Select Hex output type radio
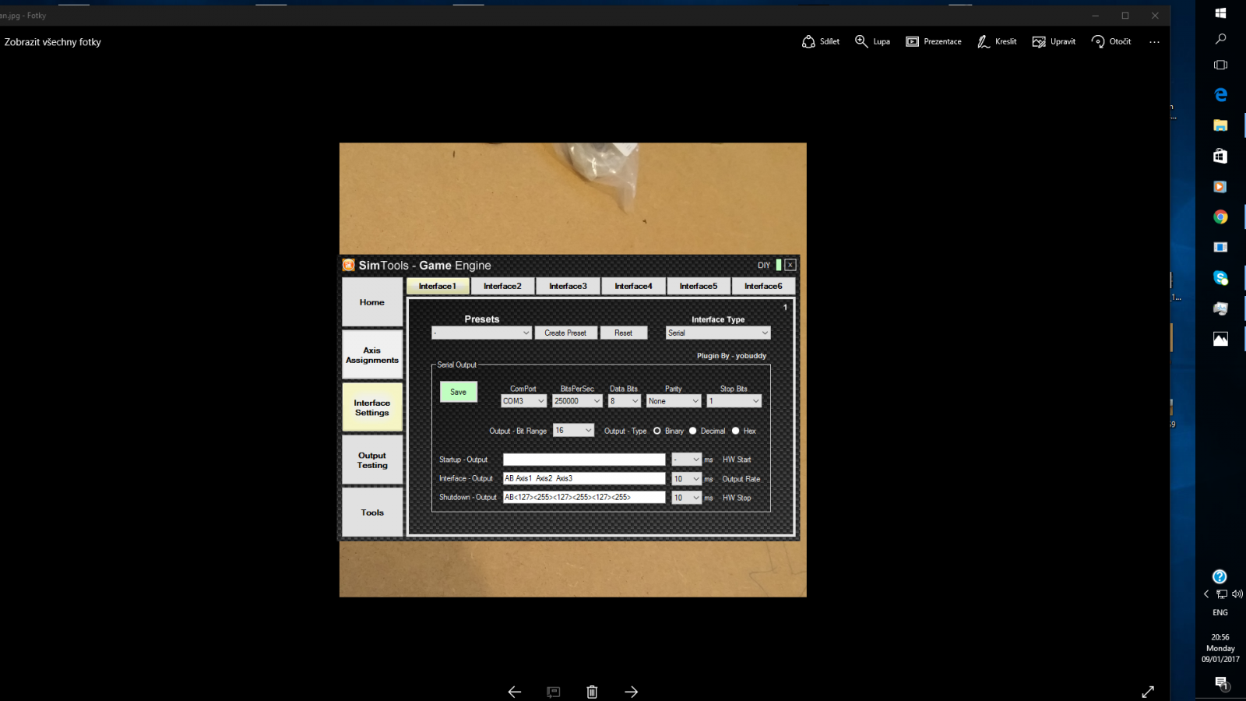The image size is (1246, 701). point(735,431)
